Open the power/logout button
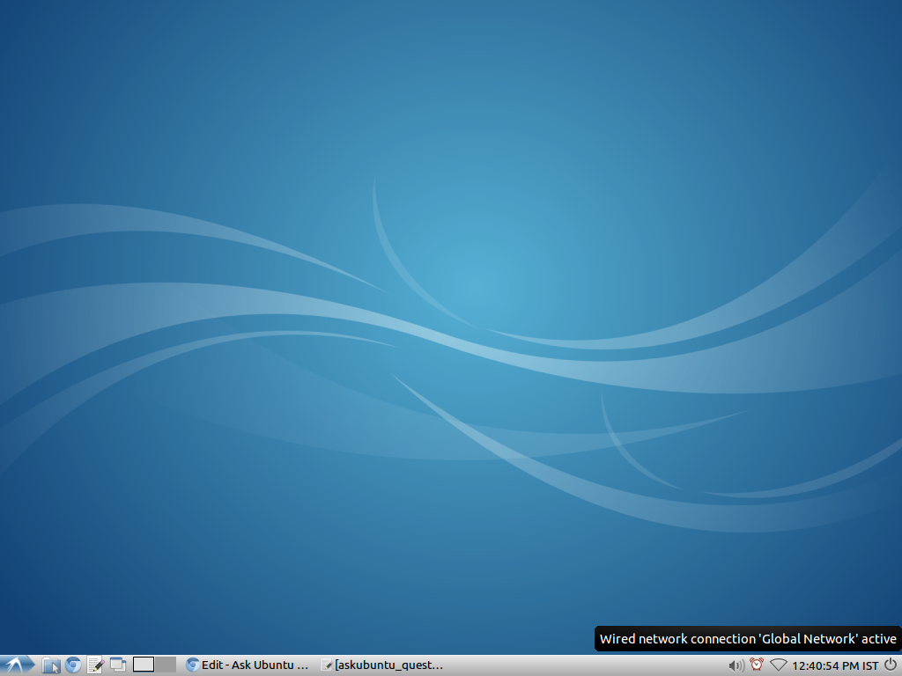 pos(891,665)
